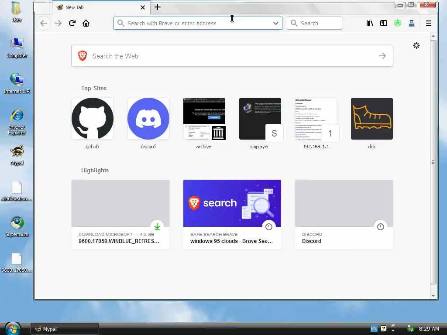Launch Supermium from desktop icon
Screen dimensions: 447x335
point(17,227)
